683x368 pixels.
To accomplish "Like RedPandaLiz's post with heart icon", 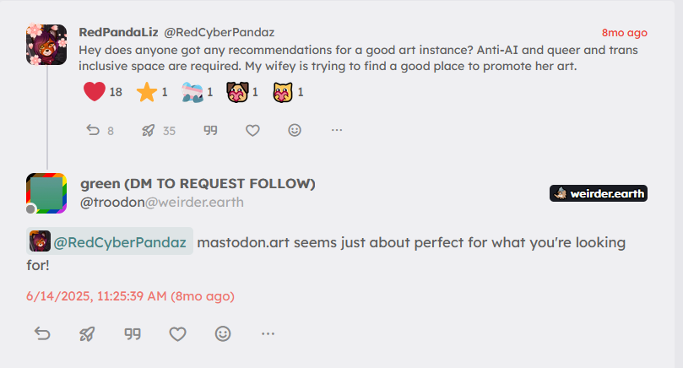I will [252, 130].
